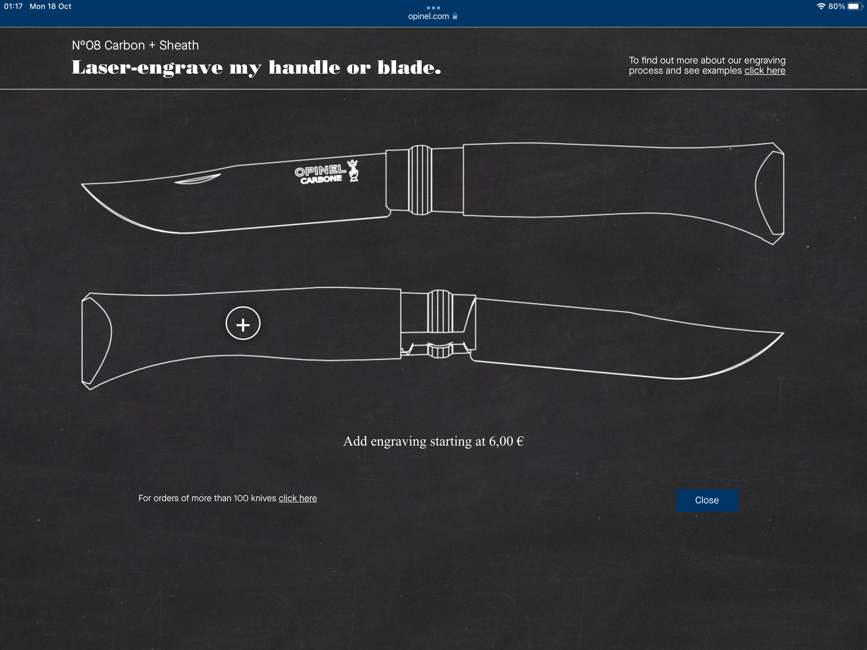The height and width of the screenshot is (650, 867).
Task: Click the nail nick on upper blade
Action: (x=197, y=180)
